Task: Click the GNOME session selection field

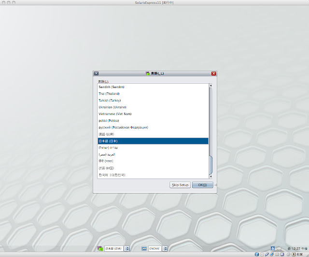Action: 155,248
